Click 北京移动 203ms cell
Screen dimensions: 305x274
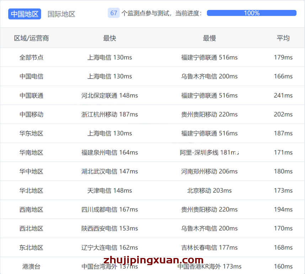click(x=209, y=190)
